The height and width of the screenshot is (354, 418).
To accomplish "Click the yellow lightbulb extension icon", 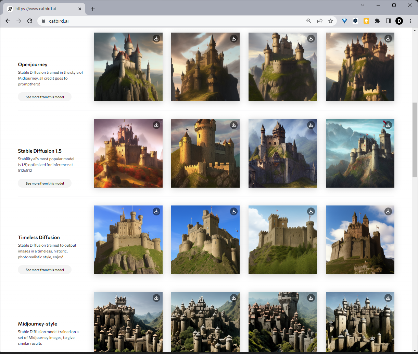I will point(366,21).
